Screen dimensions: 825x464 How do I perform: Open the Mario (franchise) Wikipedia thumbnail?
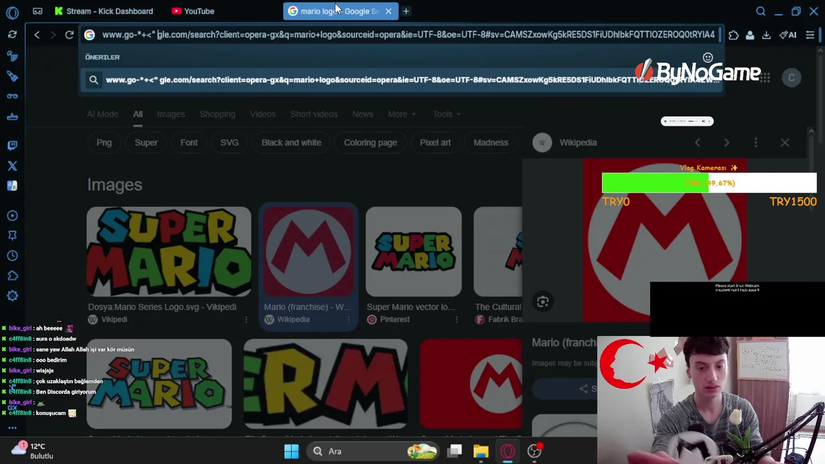[308, 252]
